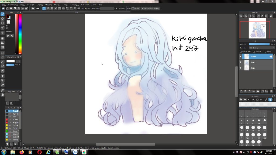Check the Khóa lock checkbox
276x155 pixels.
click(x=265, y=52)
